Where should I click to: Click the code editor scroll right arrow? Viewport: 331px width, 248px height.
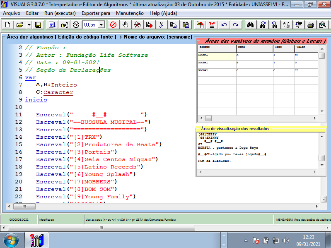tap(317, 206)
